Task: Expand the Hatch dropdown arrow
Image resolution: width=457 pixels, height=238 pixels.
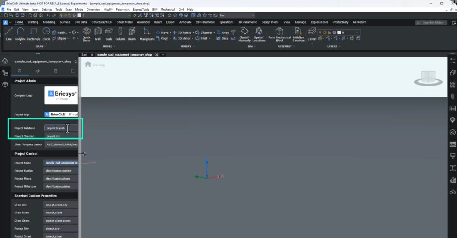Action: 70,33
